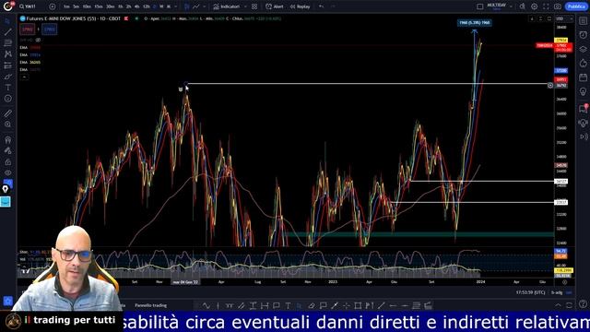
Task: Take a chart snapshot with the camera icon
Action: [558, 6]
